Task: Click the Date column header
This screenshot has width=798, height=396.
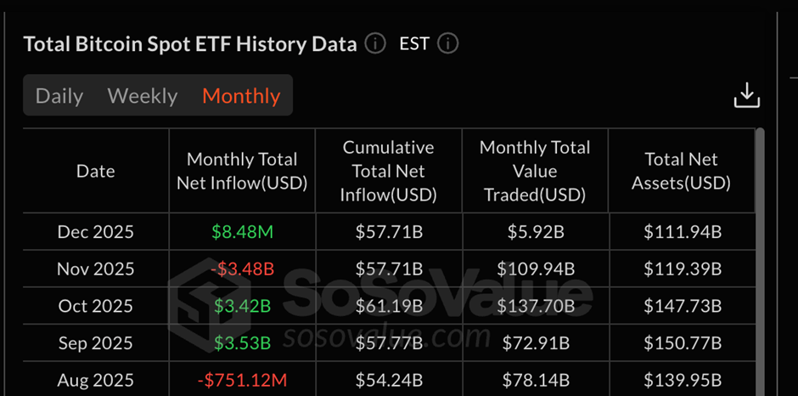Action: click(96, 171)
